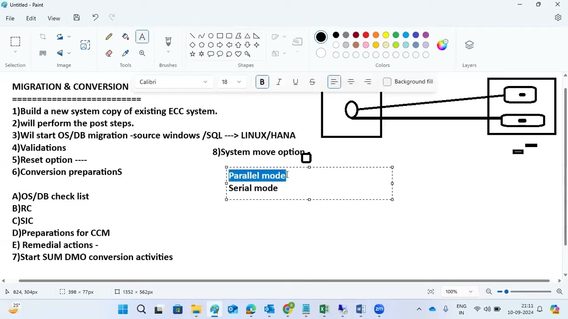
Task: Select Color 2 white circle
Action: 321,53
